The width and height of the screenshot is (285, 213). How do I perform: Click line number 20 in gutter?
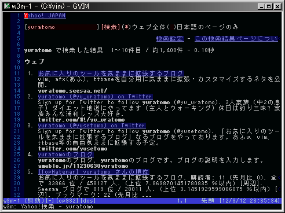point(17,126)
